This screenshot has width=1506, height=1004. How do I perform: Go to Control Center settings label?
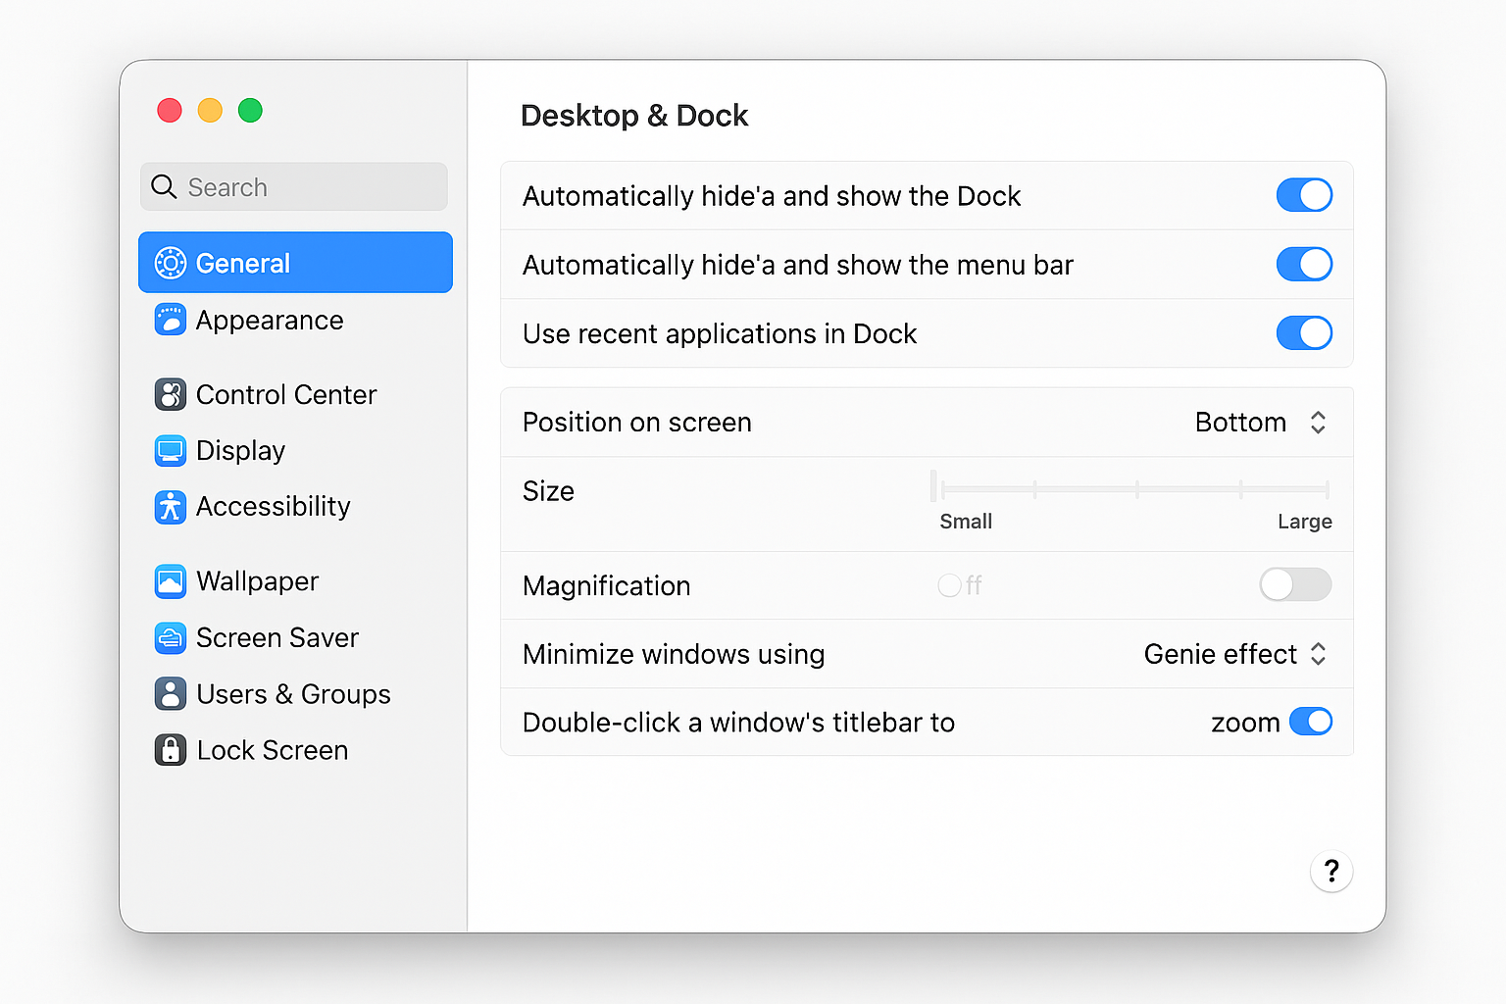click(x=286, y=394)
